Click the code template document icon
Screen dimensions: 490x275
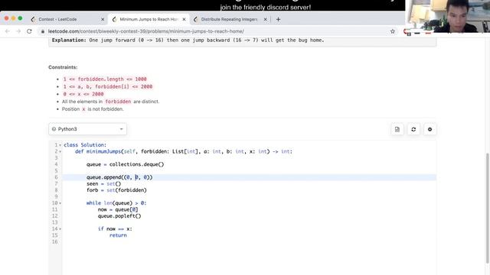coord(397,129)
